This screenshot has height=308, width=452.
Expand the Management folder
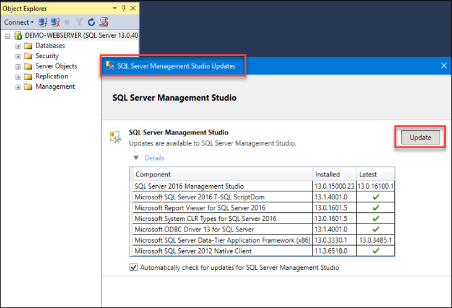(x=18, y=88)
